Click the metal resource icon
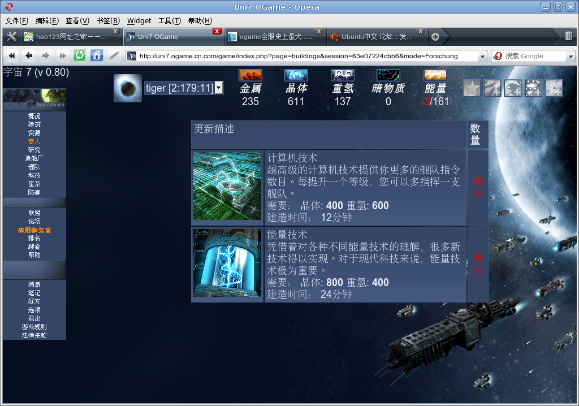The image size is (579, 406). point(250,75)
